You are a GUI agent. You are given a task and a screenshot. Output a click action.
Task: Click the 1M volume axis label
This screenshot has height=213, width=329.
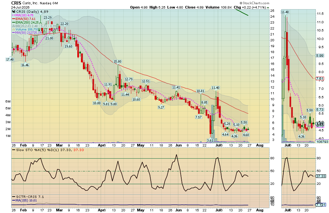pyautogui.click(x=8, y=136)
